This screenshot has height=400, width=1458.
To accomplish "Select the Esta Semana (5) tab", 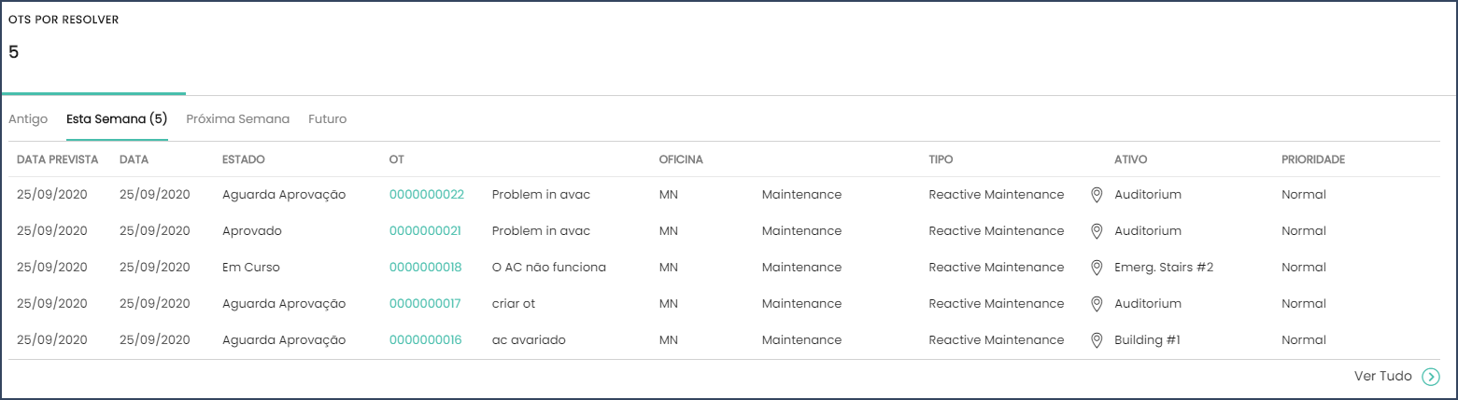I will [x=117, y=119].
